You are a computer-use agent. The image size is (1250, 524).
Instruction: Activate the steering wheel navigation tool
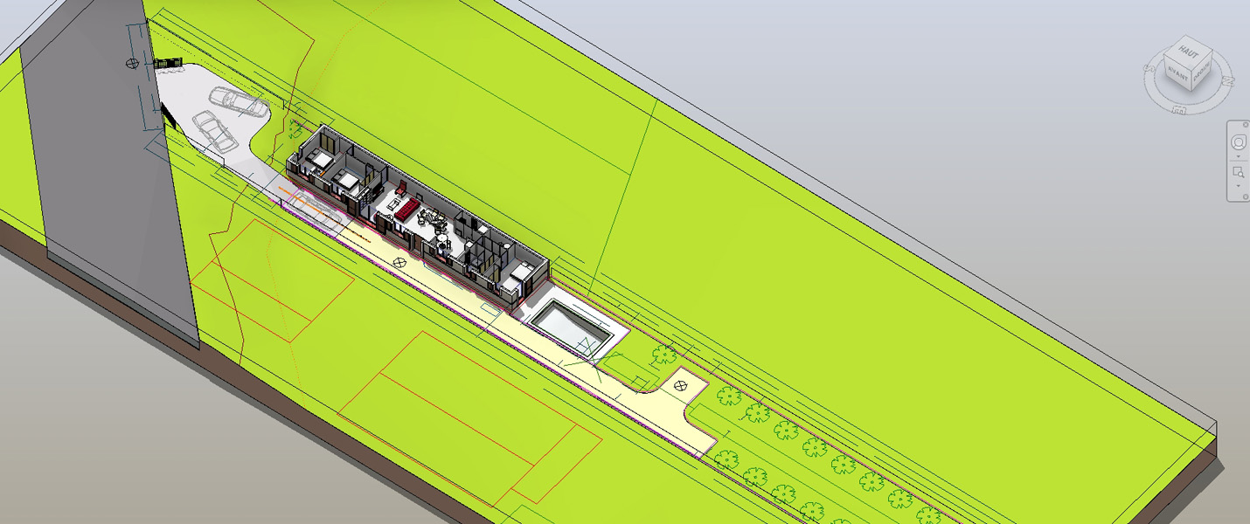[x=1238, y=141]
